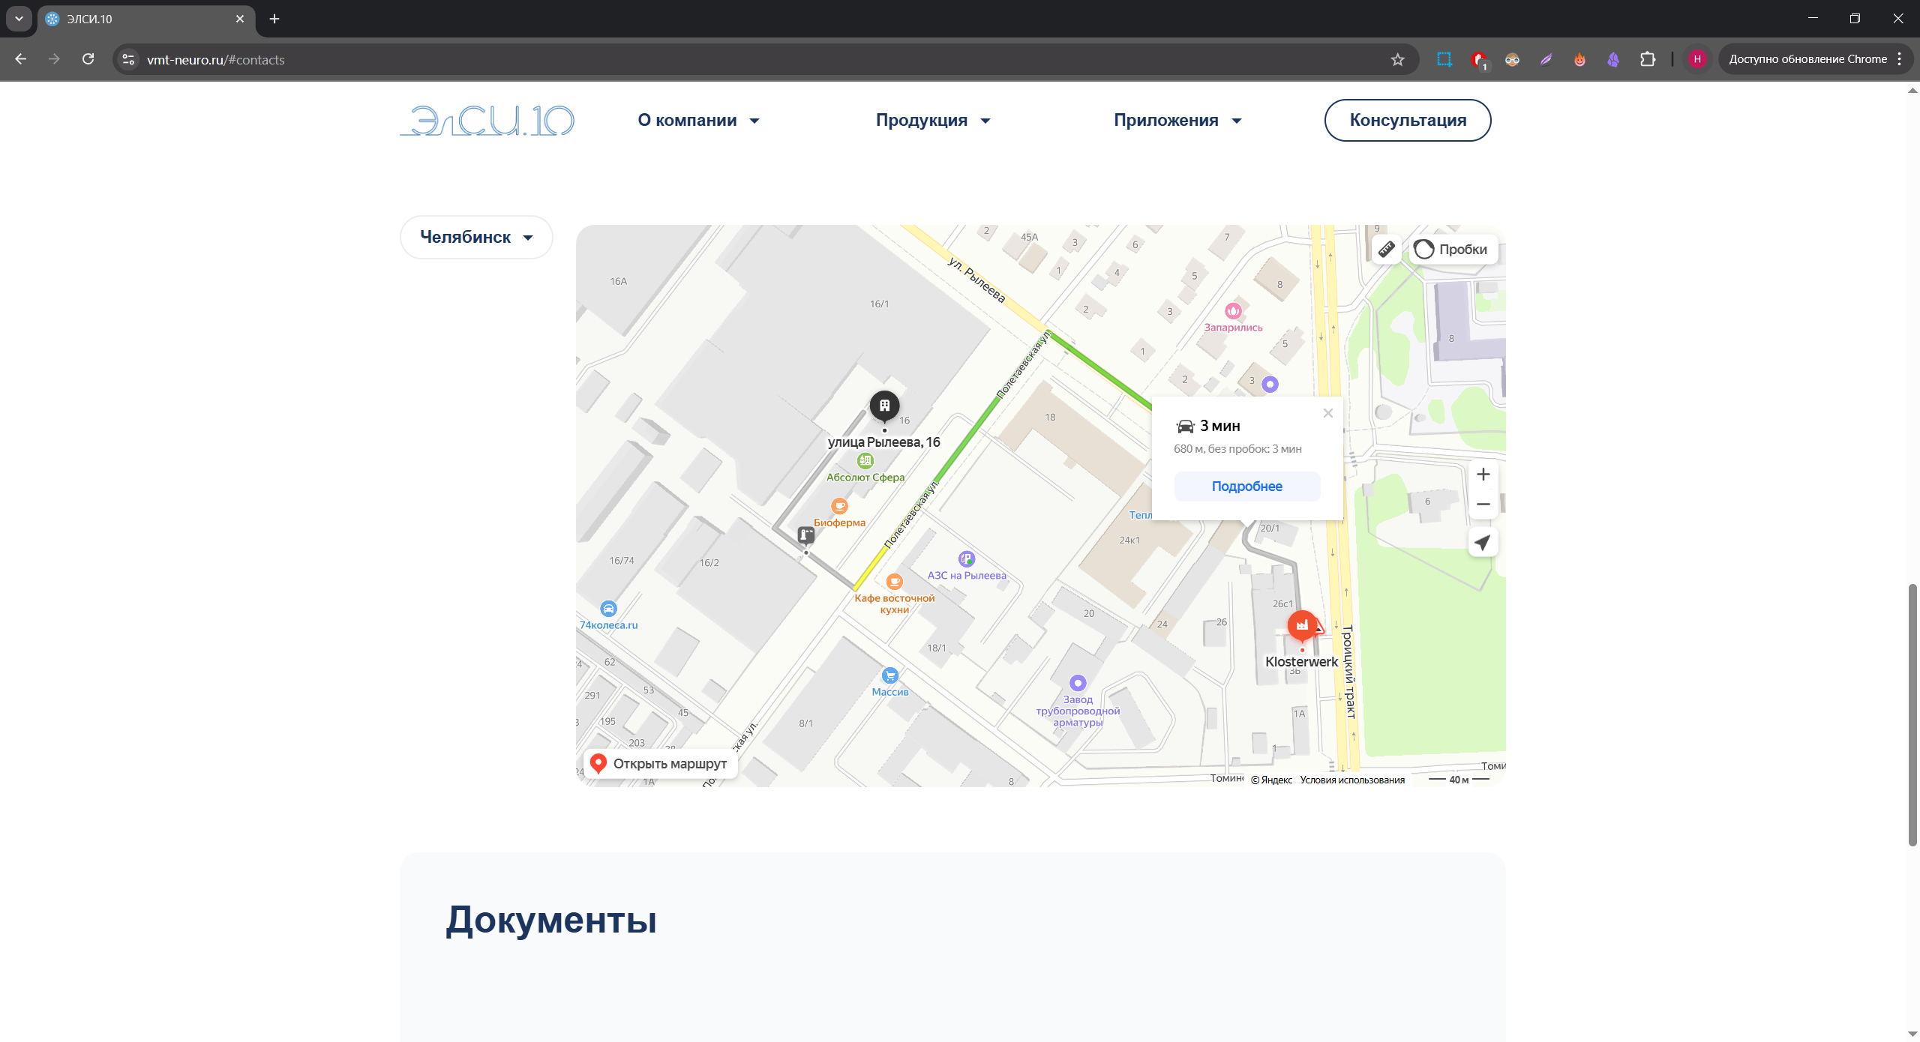Open the route with Открыть маршрут
1920x1042 pixels.
(661, 764)
